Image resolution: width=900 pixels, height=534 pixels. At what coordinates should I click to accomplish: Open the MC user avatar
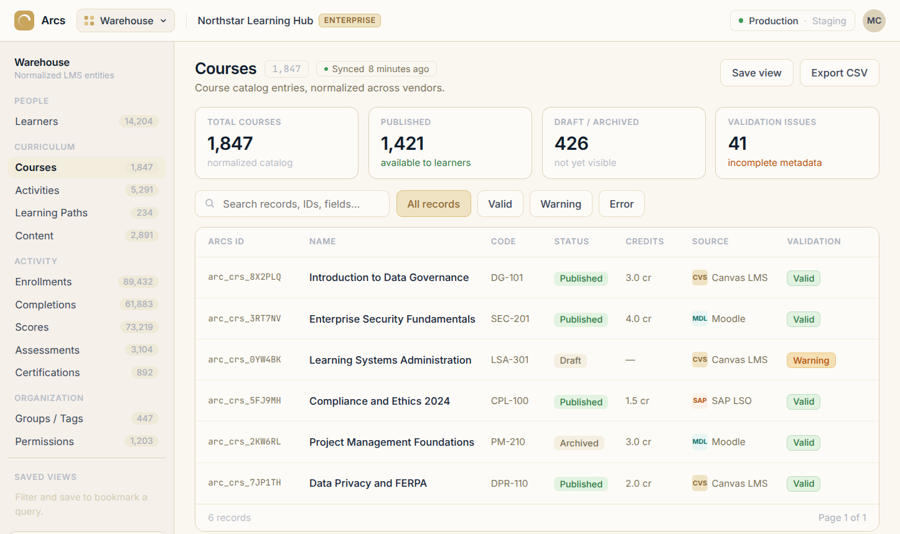click(x=874, y=21)
